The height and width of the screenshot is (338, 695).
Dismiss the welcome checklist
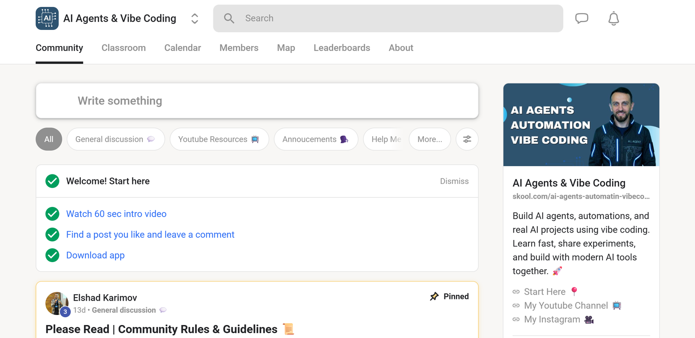coord(454,181)
